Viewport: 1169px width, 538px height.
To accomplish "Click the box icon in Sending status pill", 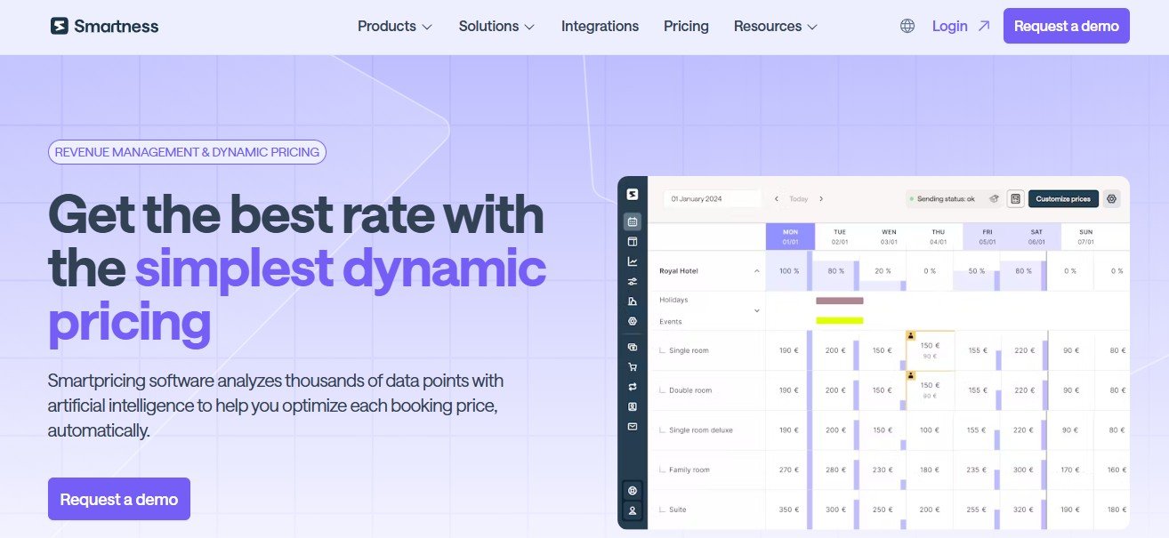I will pyautogui.click(x=994, y=199).
